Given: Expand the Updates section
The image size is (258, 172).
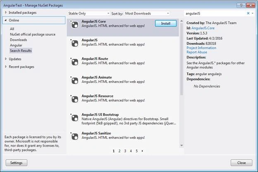Looking at the screenshot, I should 6,59.
